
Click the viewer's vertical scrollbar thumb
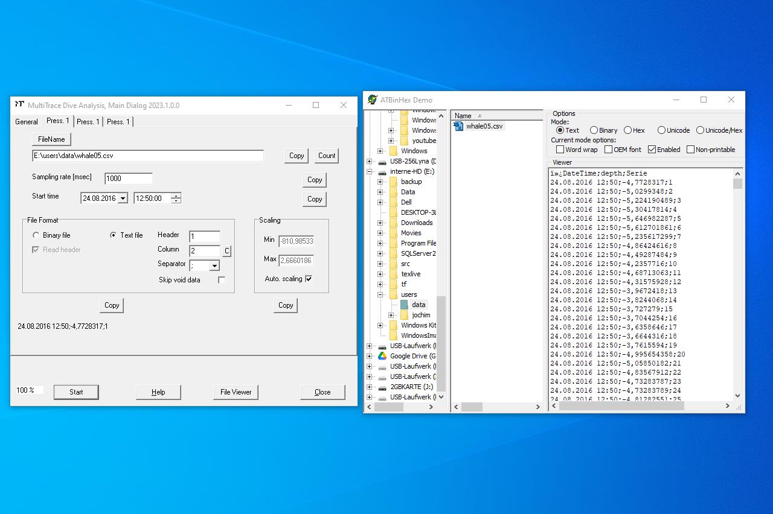pyautogui.click(x=737, y=184)
